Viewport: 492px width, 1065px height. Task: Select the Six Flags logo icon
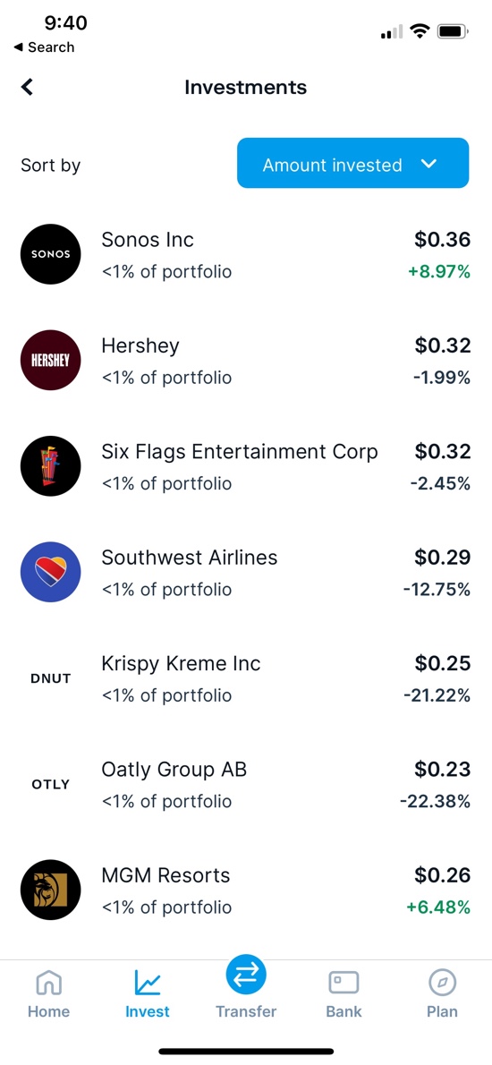51,466
